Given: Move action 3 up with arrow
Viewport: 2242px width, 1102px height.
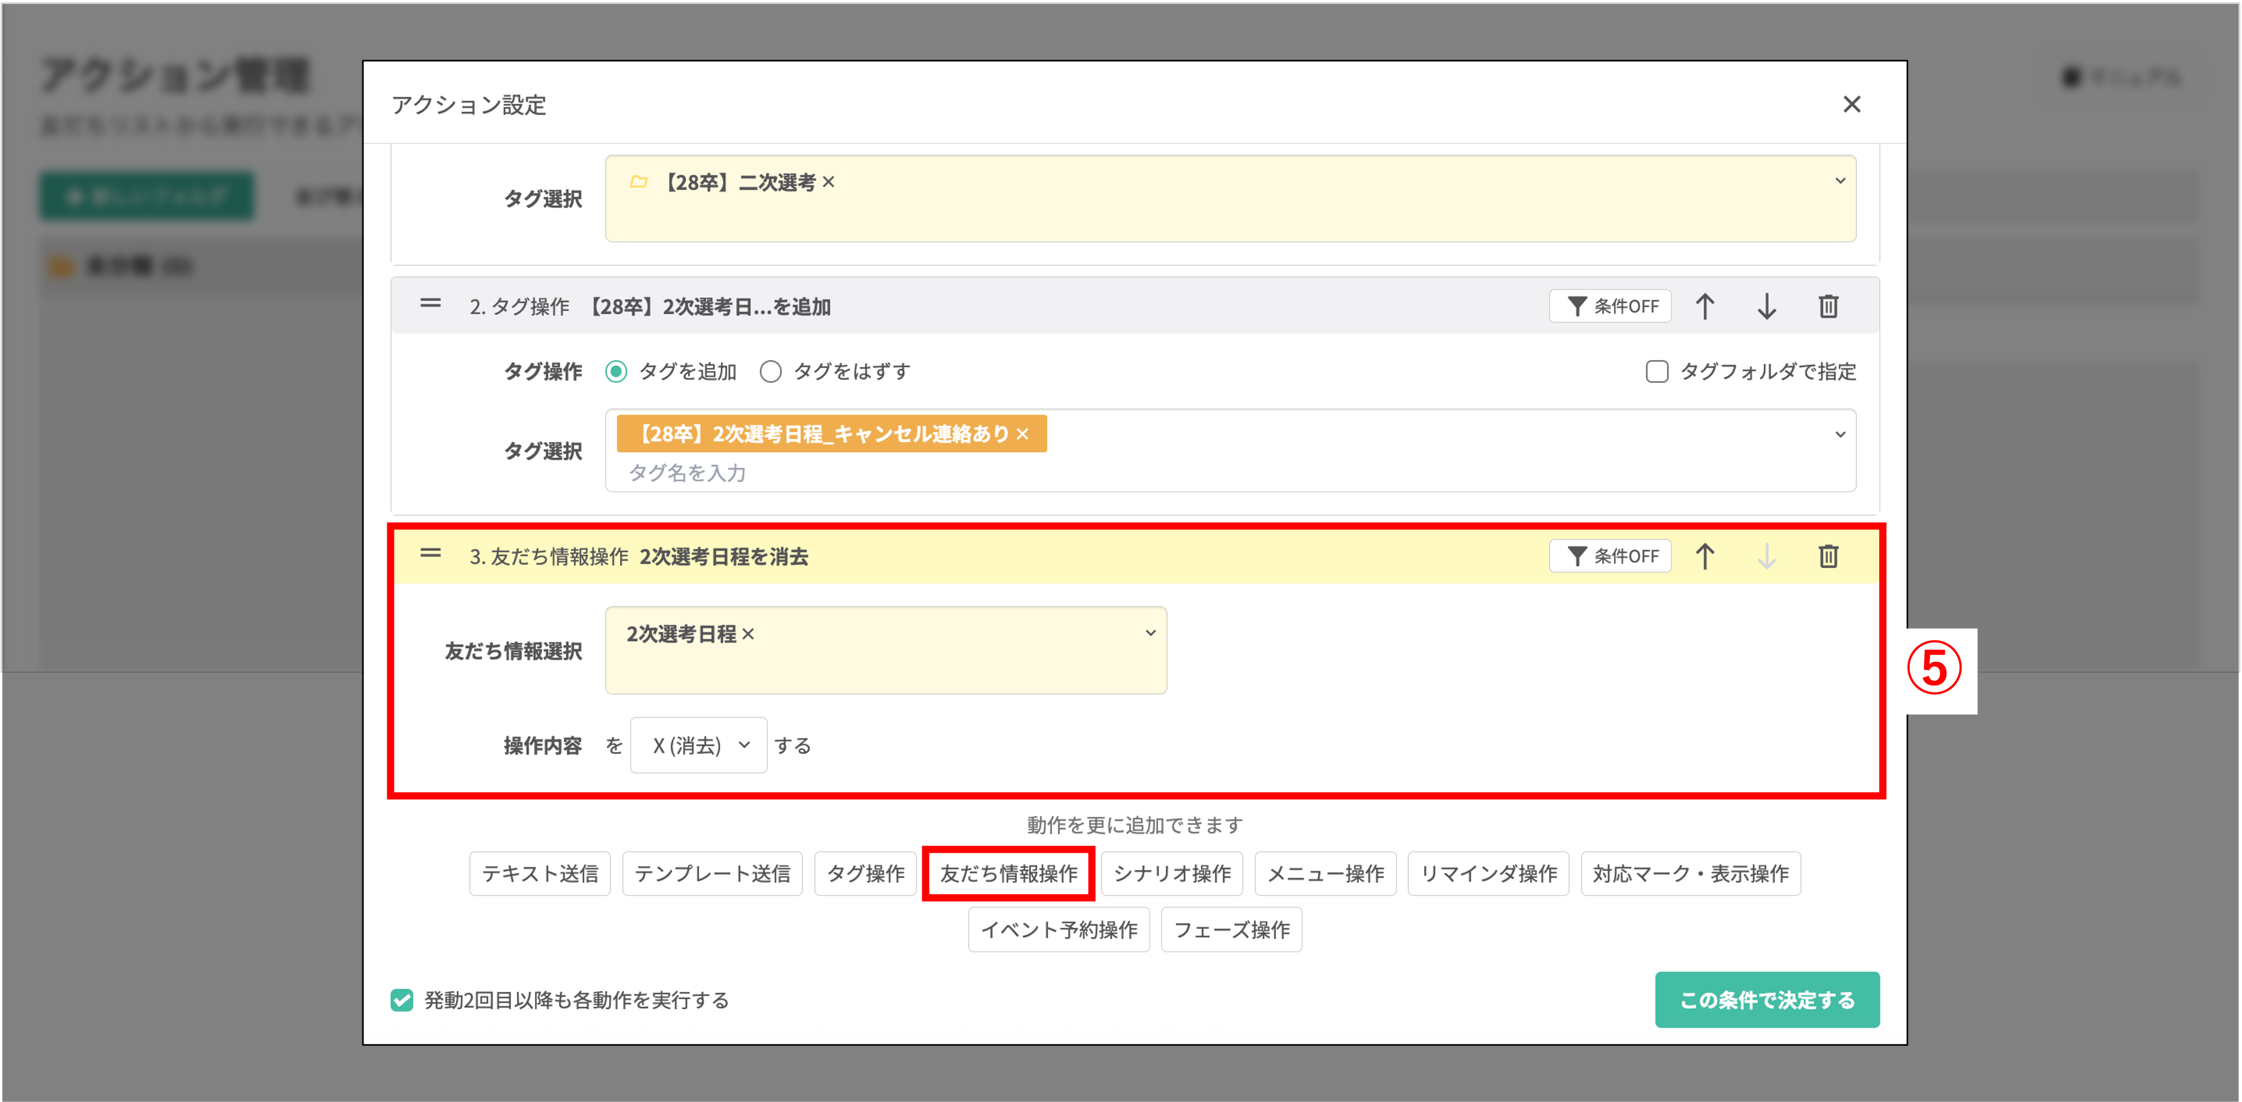Looking at the screenshot, I should [x=1705, y=556].
